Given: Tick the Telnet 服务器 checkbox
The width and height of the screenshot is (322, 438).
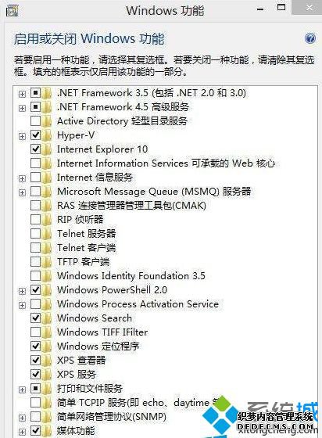Looking at the screenshot, I should (x=35, y=234).
